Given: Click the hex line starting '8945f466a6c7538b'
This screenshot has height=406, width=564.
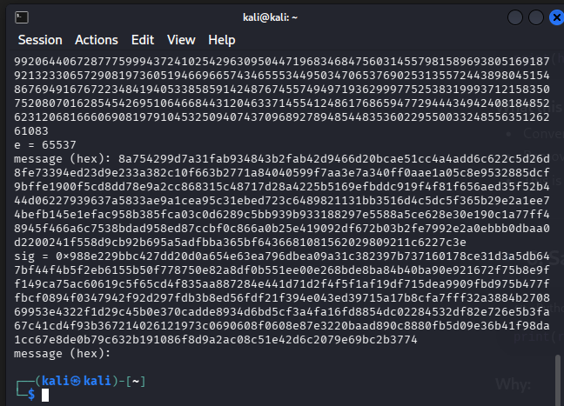Looking at the screenshot, I should (282, 229).
